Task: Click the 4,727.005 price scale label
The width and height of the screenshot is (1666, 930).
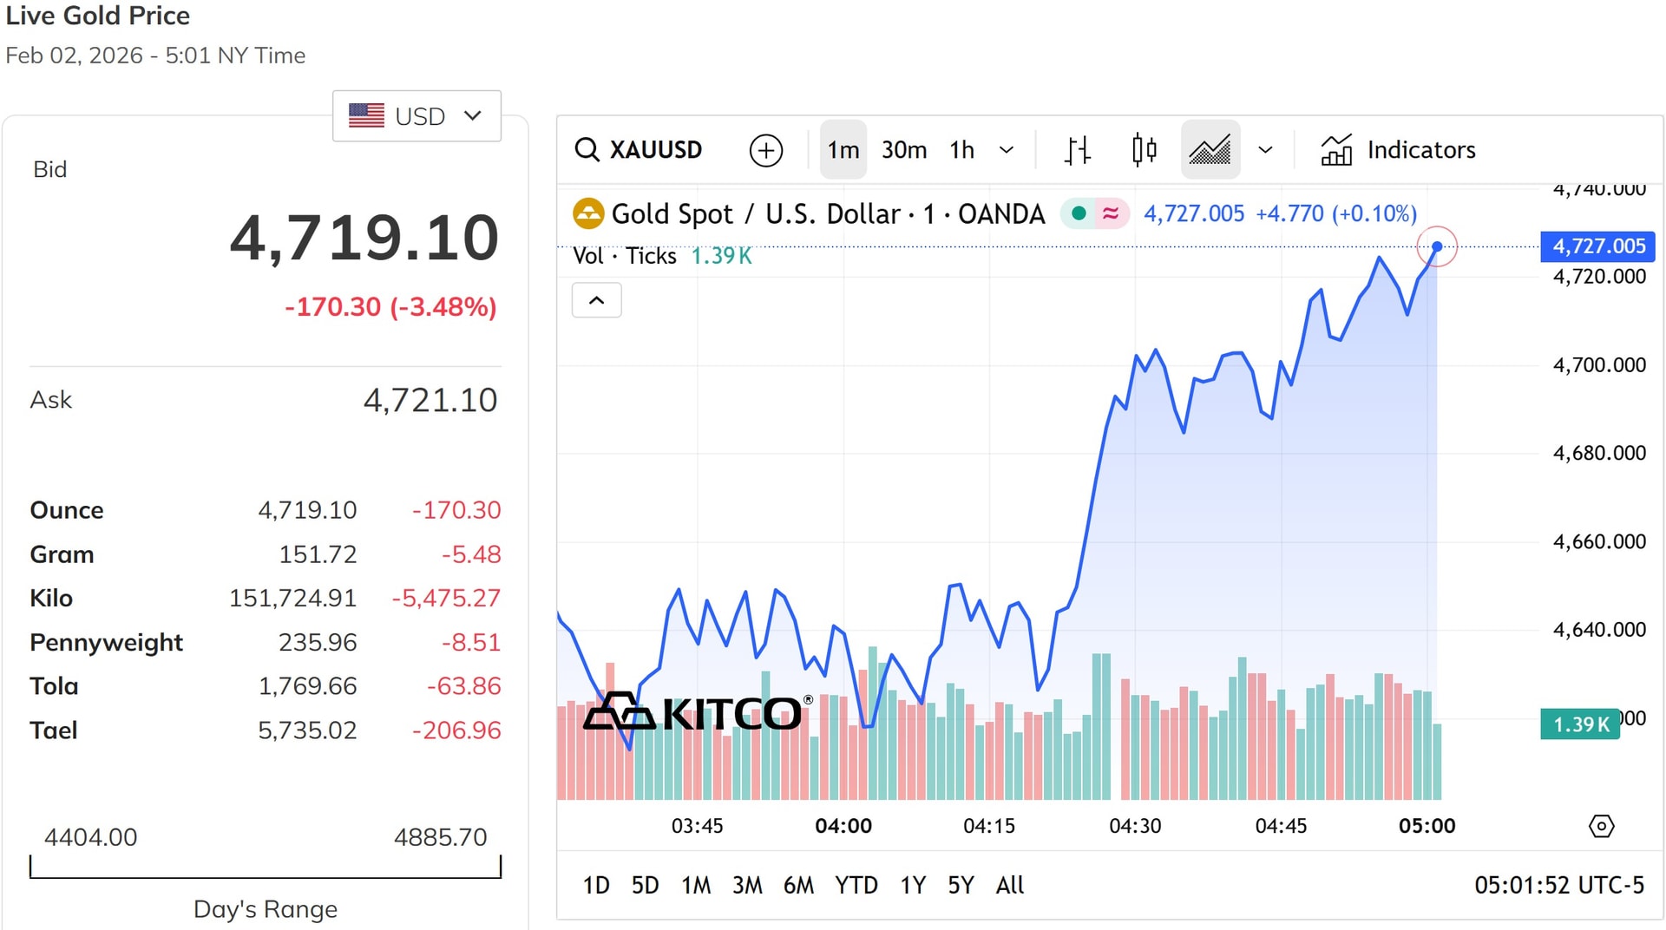Action: coord(1597,246)
